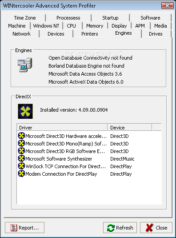Click 'Open Database Connectivity not found' text

(90, 58)
